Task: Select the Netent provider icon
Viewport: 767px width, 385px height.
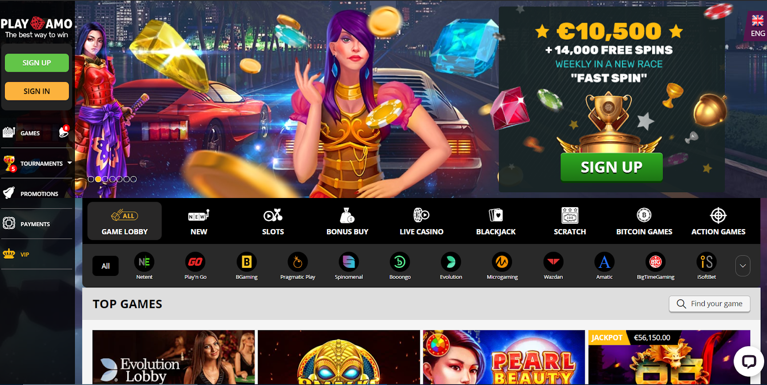Action: 144,262
